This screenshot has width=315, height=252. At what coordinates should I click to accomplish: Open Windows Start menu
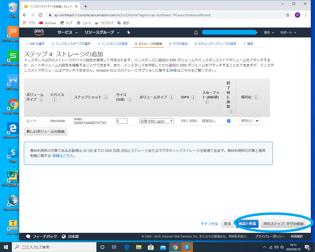coord(6,247)
